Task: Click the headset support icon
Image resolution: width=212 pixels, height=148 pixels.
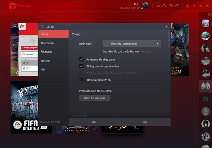Action: coord(164,6)
